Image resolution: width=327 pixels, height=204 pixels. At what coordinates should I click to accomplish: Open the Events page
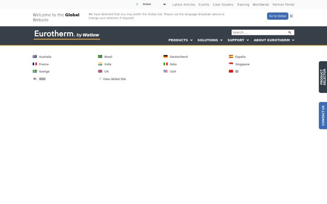[204, 5]
